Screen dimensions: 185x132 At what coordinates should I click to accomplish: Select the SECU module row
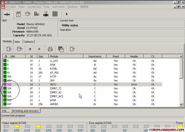[x=82, y=84]
